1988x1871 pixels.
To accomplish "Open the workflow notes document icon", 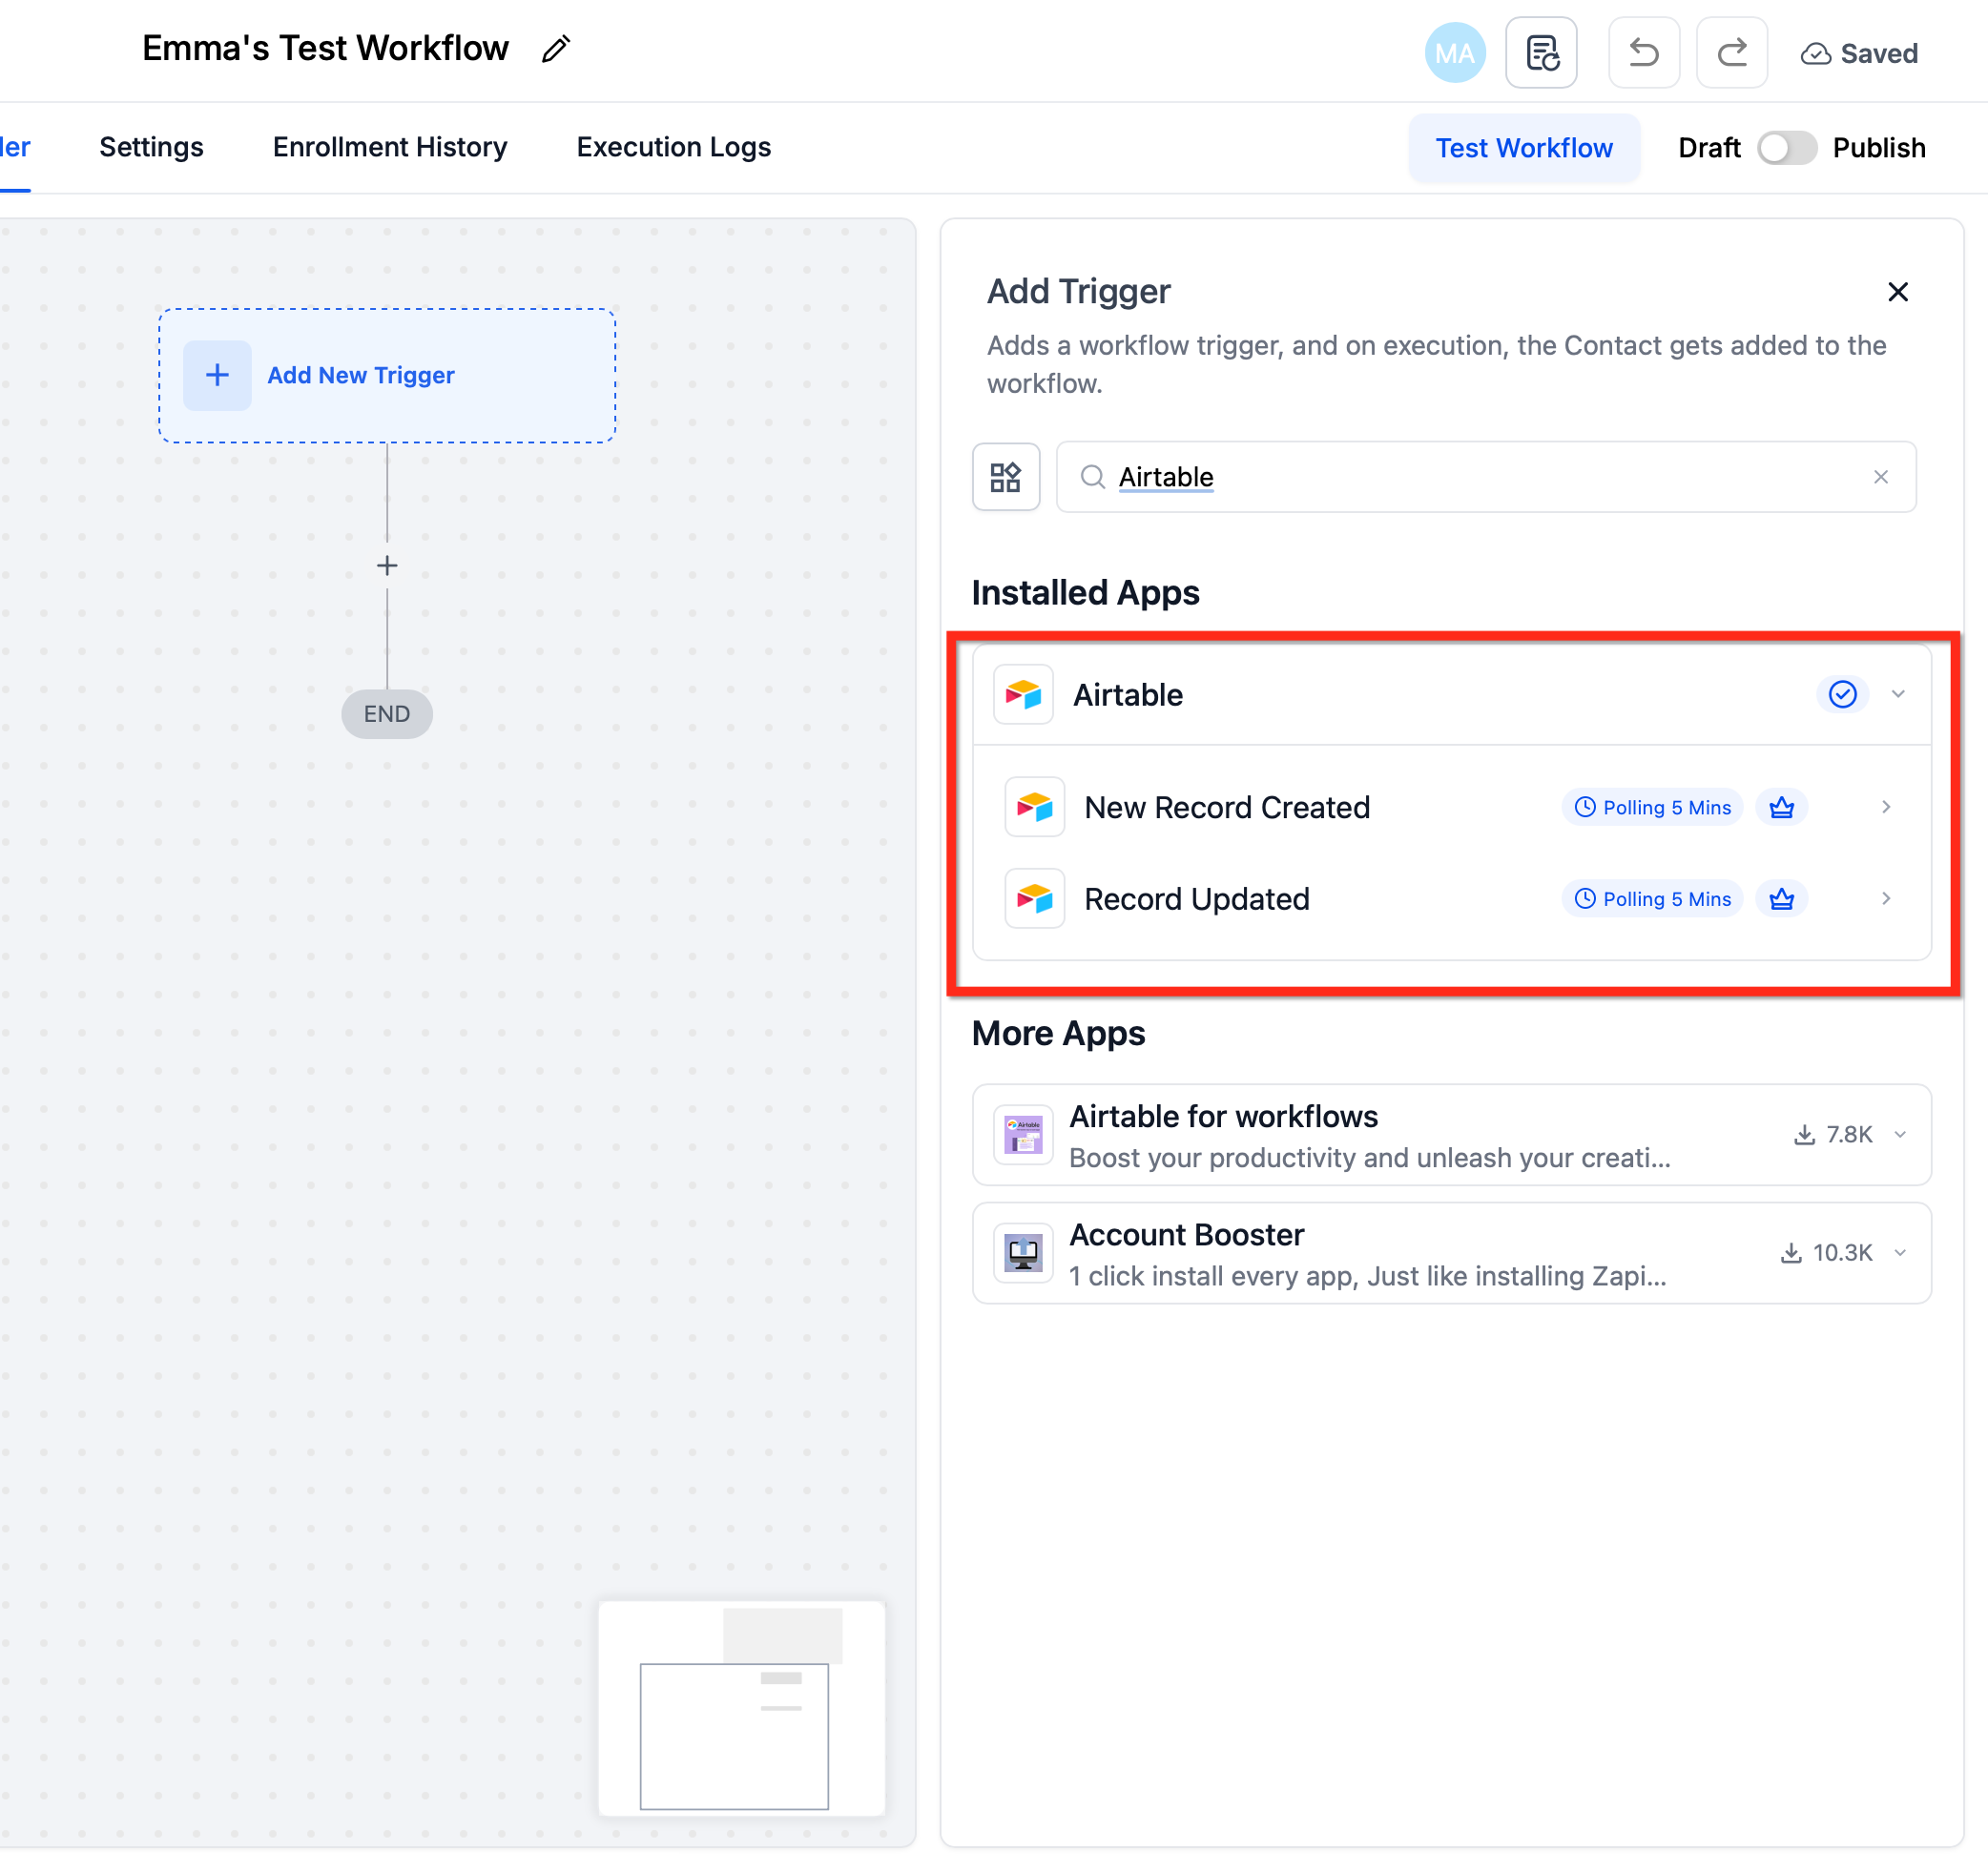I will point(1541,51).
